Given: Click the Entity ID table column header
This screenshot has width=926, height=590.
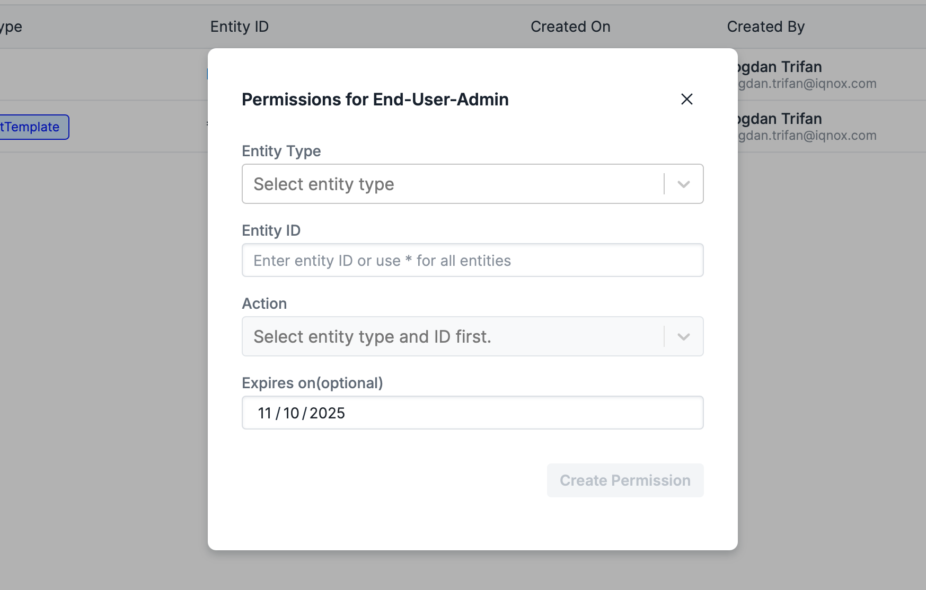Looking at the screenshot, I should coord(239,26).
